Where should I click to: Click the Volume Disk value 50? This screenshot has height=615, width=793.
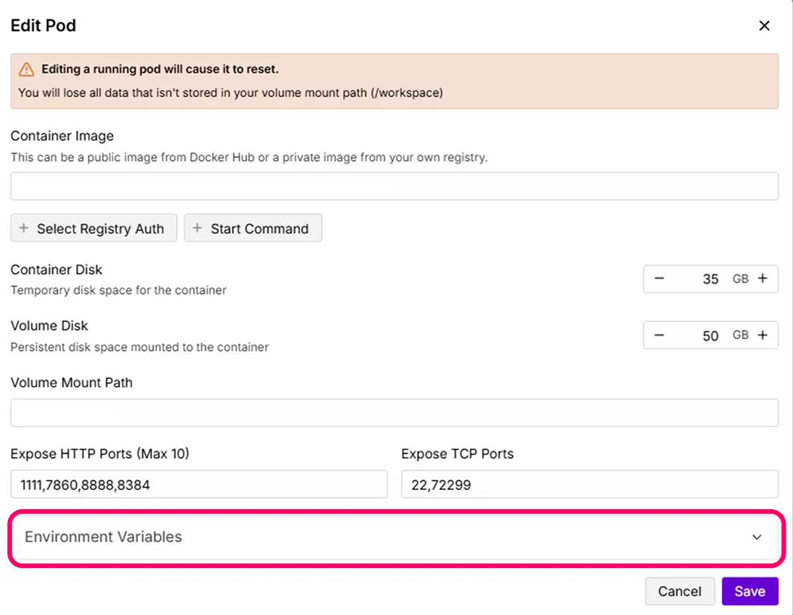click(710, 336)
